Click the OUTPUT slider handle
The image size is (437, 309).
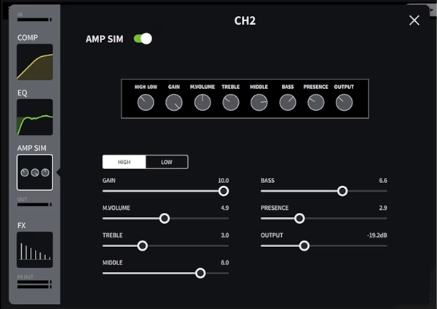click(x=304, y=246)
